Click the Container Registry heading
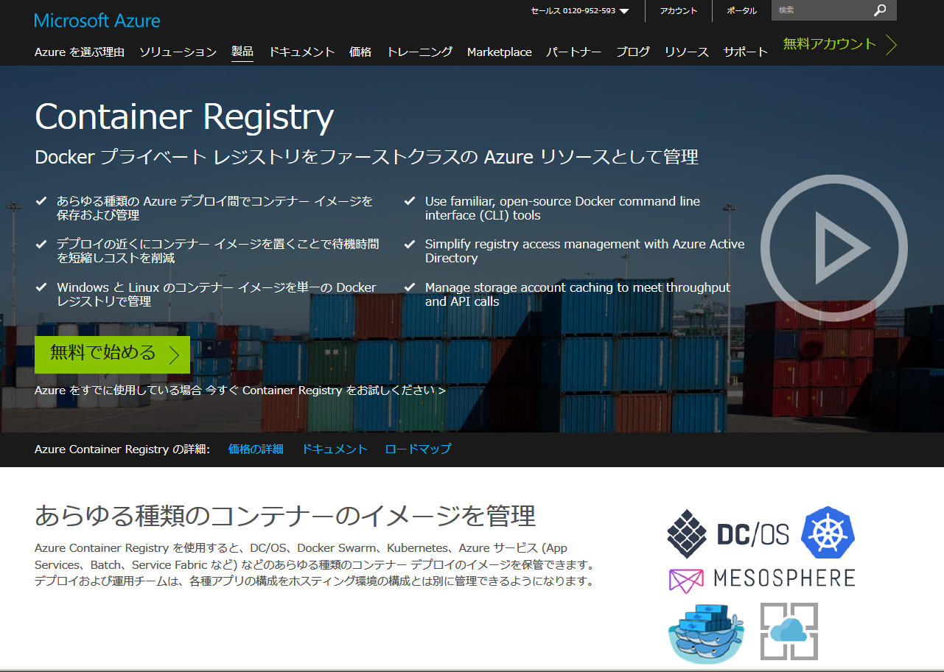This screenshot has height=672, width=944. click(184, 116)
